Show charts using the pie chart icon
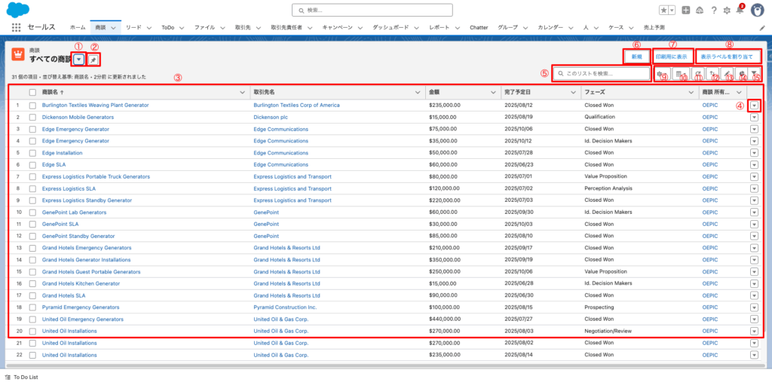 (741, 74)
